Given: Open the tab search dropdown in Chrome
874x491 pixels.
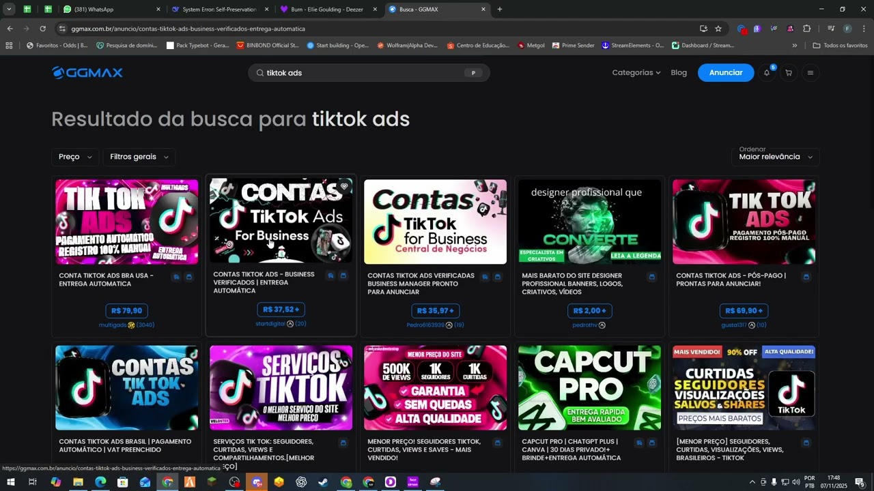Looking at the screenshot, I should 9,10.
